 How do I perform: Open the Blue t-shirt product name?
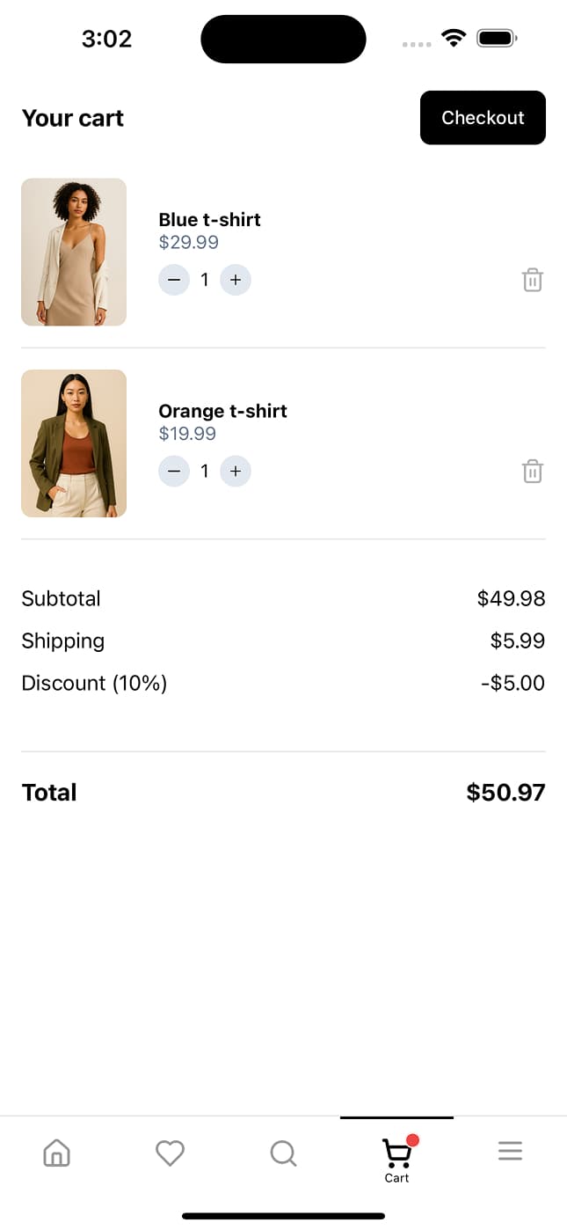(209, 220)
